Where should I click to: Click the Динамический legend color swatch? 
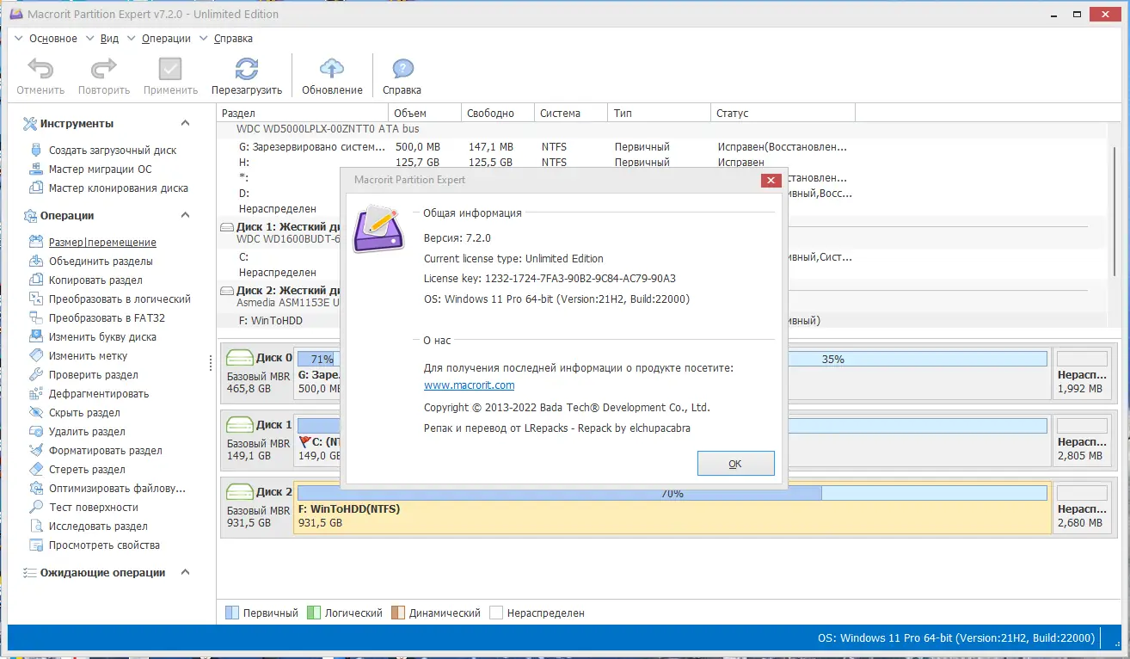point(397,613)
